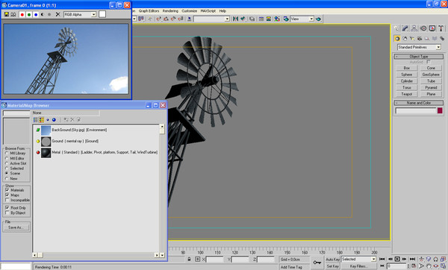Clear the rendered frame with X icon
The height and width of the screenshot is (270, 448).
(57, 14)
